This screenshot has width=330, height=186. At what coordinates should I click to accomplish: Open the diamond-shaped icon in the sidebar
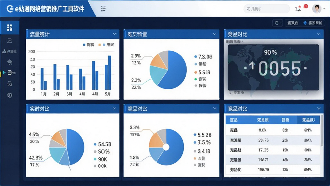(x=9, y=62)
